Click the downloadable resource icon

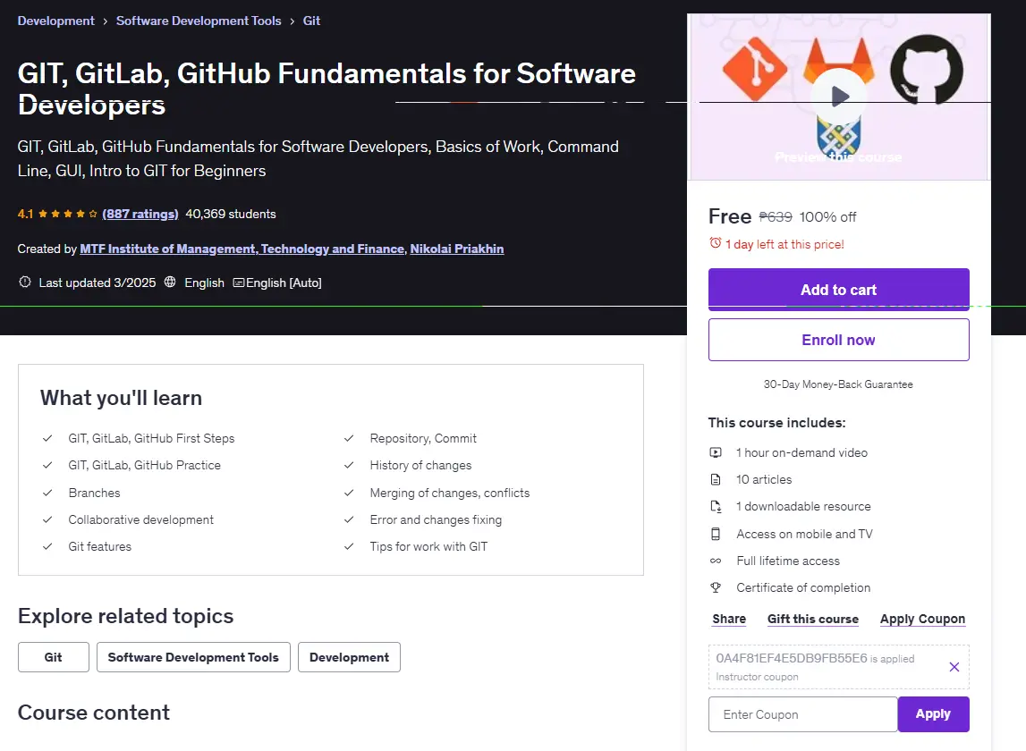pyautogui.click(x=716, y=506)
